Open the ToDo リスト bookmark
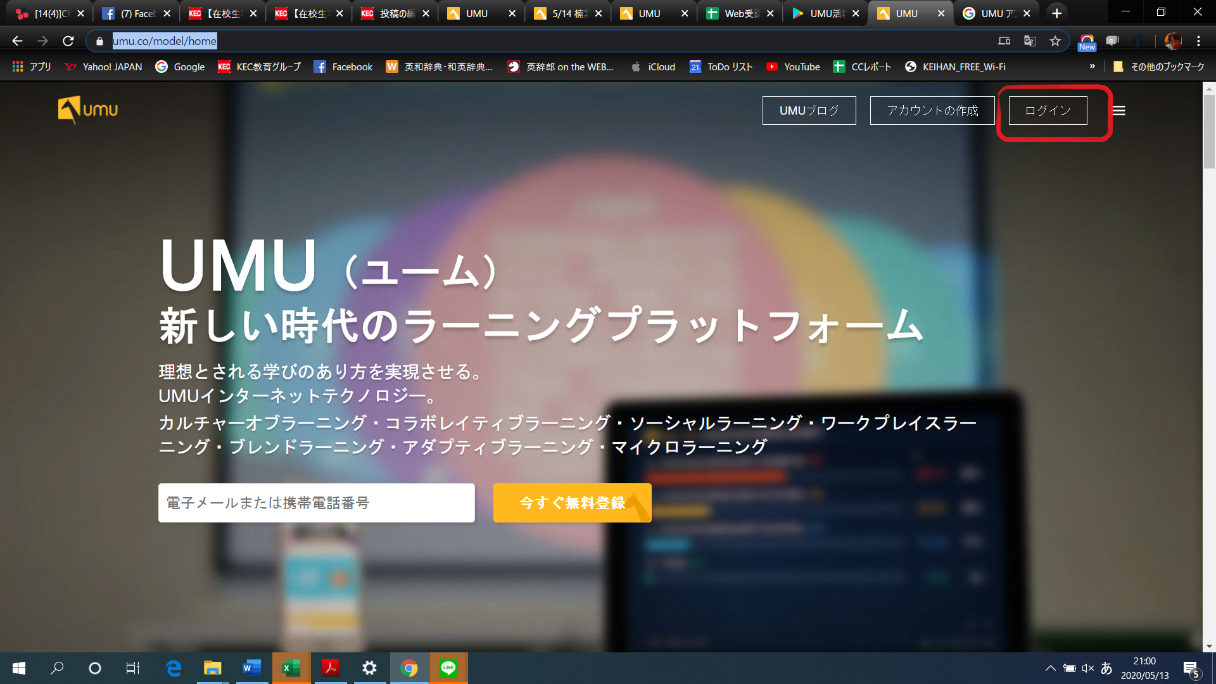 point(721,66)
